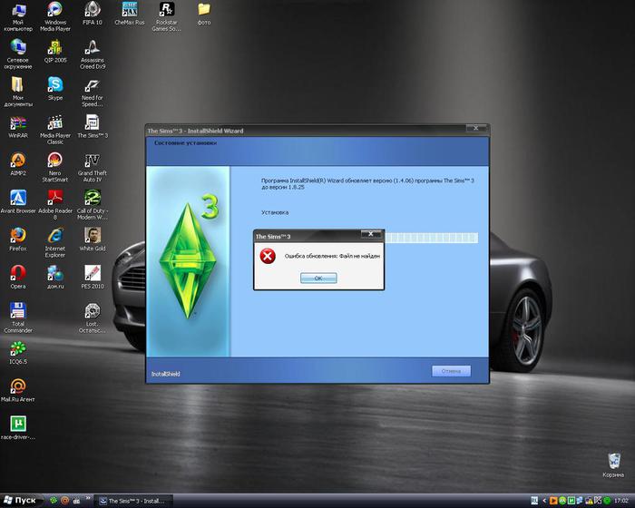Select the PES 2010 desktop icon
Image resolution: width=635 pixels, height=508 pixels.
pos(93,278)
